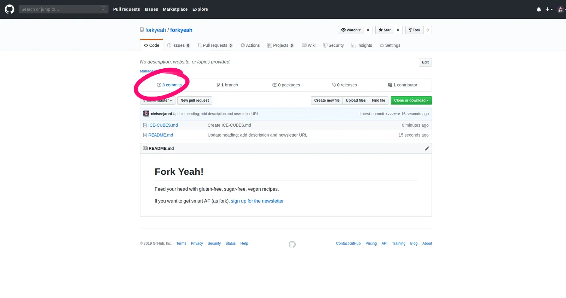Screen dimensions: 566x298
Task: Select the README.md file icon in the list
Action: click(145, 135)
